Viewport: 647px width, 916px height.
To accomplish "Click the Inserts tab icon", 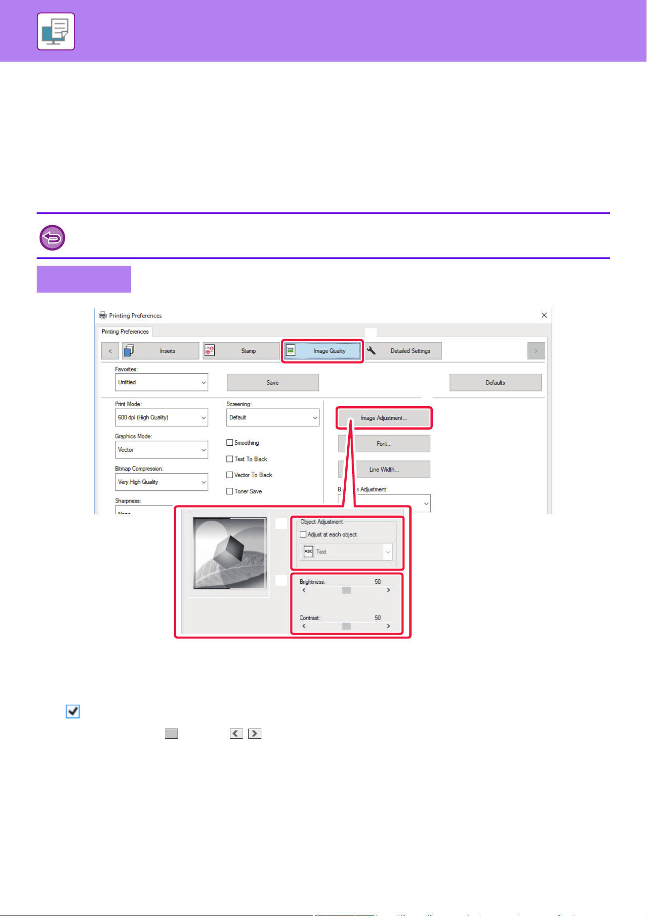I will coord(129,350).
